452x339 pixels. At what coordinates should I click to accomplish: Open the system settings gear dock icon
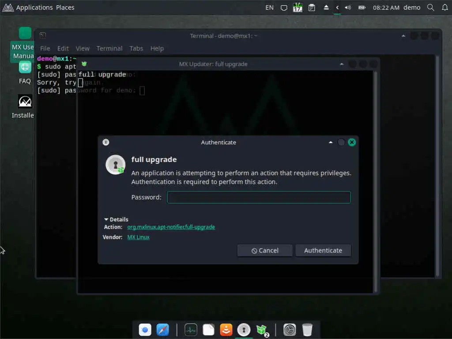point(290,329)
